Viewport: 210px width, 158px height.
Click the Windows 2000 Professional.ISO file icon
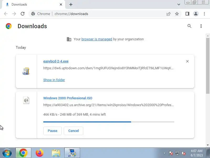click(x=26, y=100)
